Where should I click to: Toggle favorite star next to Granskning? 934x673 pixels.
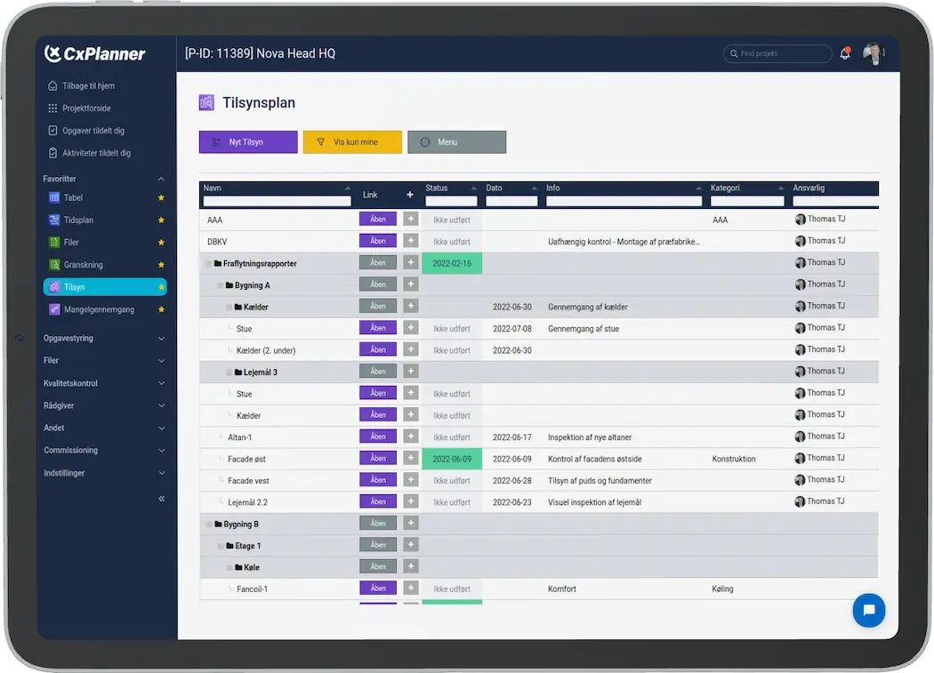161,265
